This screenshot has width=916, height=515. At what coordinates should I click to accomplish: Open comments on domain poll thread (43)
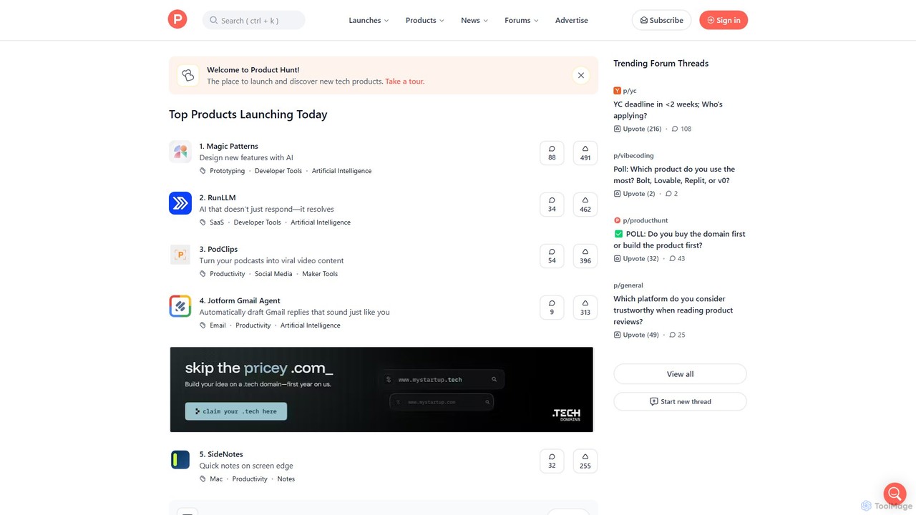point(677,258)
